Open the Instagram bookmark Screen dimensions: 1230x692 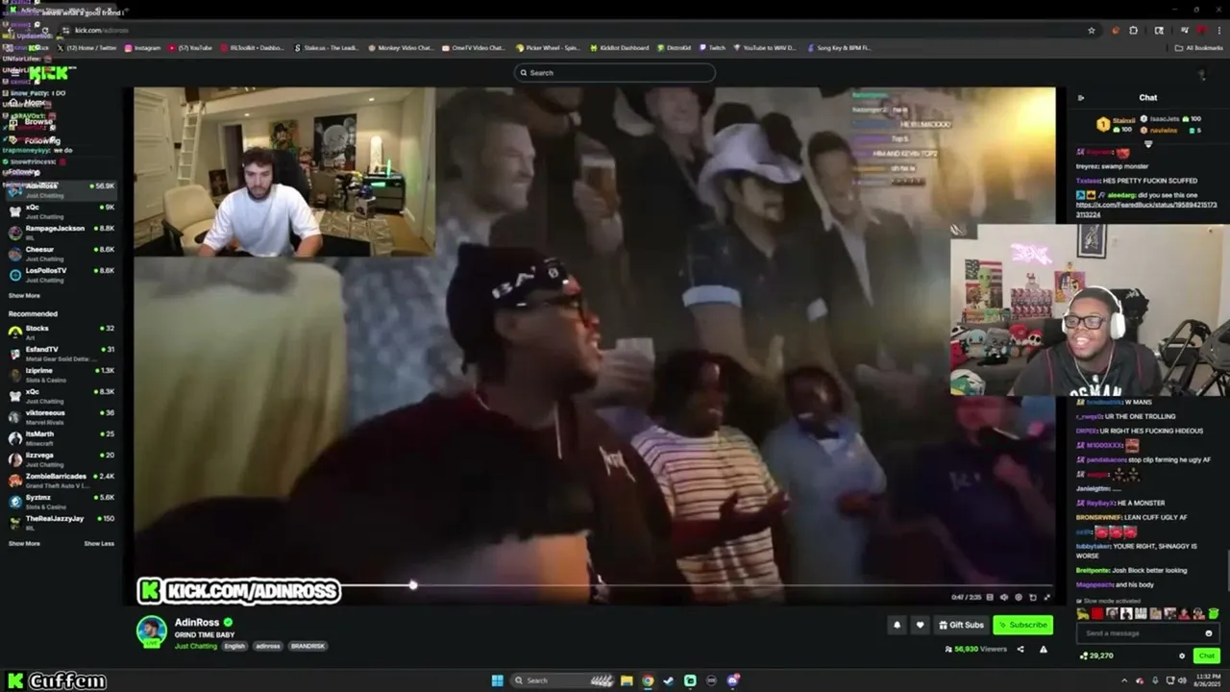142,48
